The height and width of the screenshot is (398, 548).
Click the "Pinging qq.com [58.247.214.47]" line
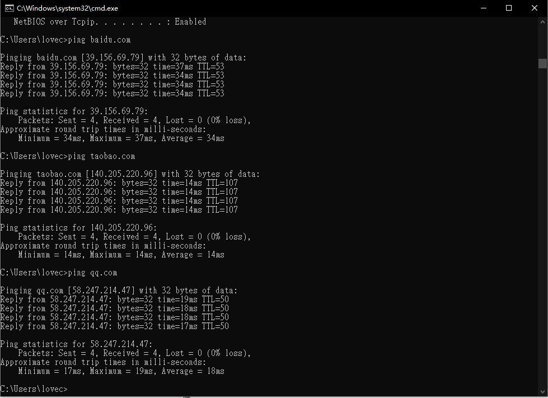[119, 291]
